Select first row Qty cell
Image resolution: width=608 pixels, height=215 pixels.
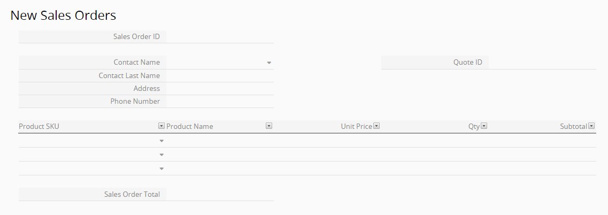(435, 141)
